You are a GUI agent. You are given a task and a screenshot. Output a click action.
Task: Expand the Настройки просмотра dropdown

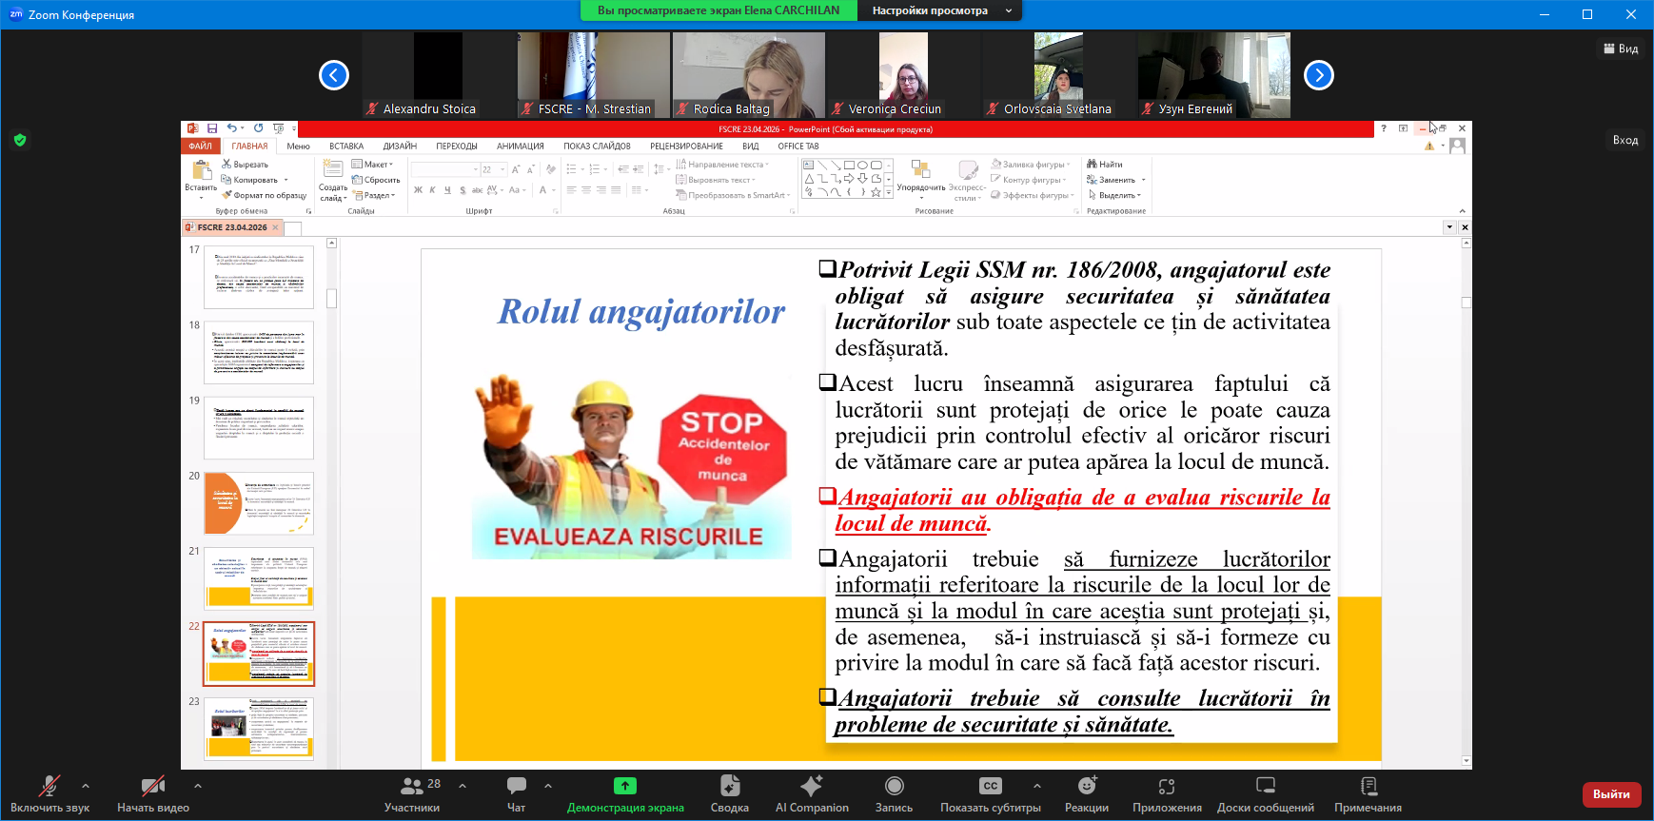(x=938, y=10)
